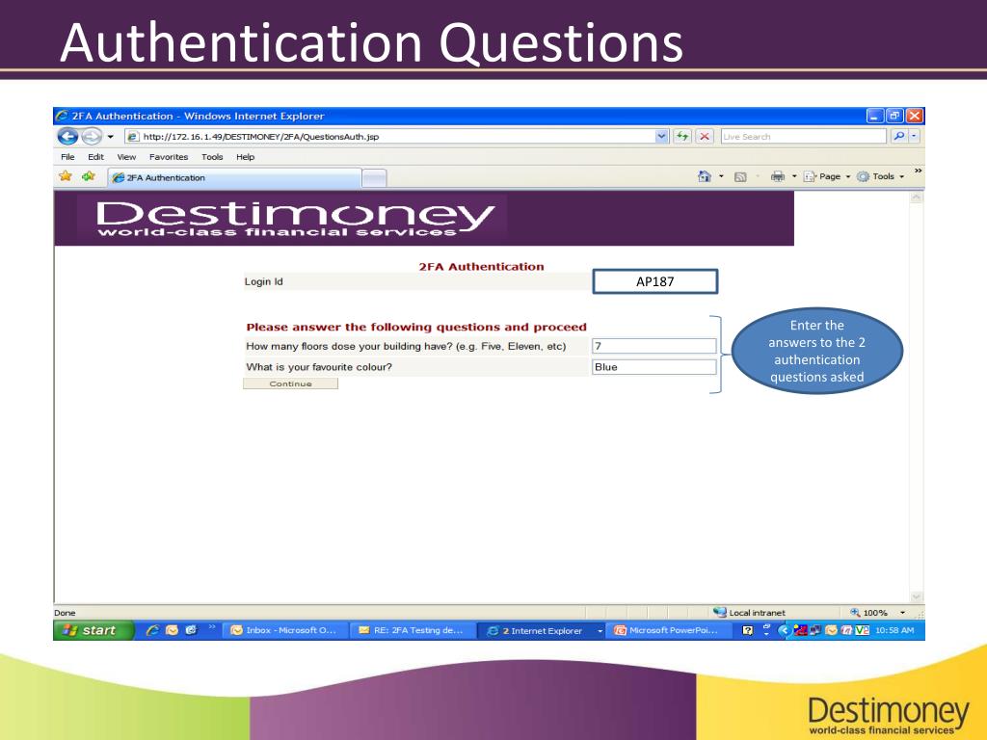The width and height of the screenshot is (987, 740).
Task: Click the Home icon in the command bar
Action: (705, 176)
